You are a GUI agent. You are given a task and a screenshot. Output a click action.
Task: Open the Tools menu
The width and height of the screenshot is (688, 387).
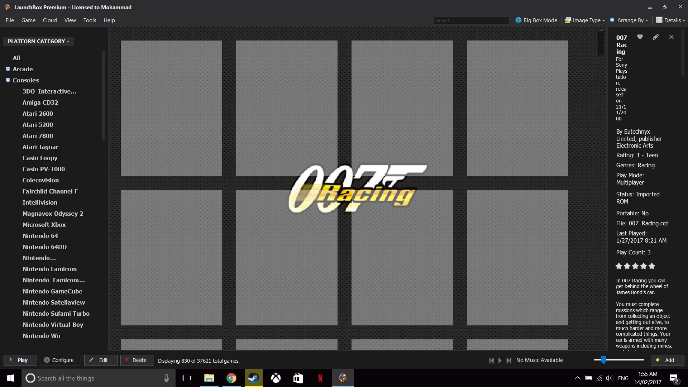[x=90, y=20]
